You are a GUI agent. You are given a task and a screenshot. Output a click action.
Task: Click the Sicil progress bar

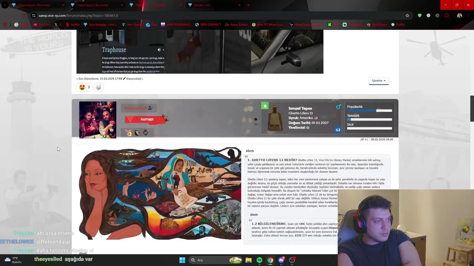click(x=369, y=128)
